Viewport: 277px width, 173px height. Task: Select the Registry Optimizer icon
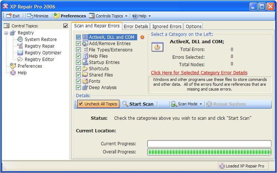[x=20, y=53]
